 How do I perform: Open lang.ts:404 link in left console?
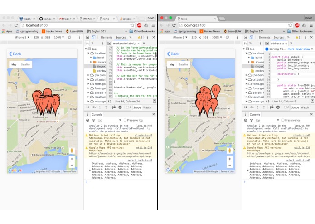(144, 126)
